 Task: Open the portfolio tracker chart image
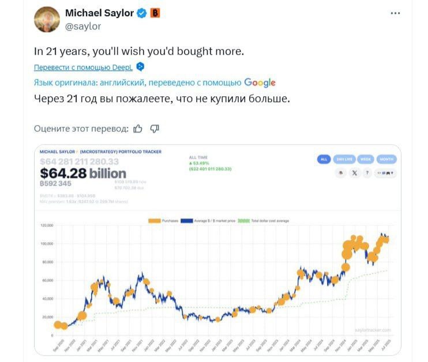pos(217,250)
